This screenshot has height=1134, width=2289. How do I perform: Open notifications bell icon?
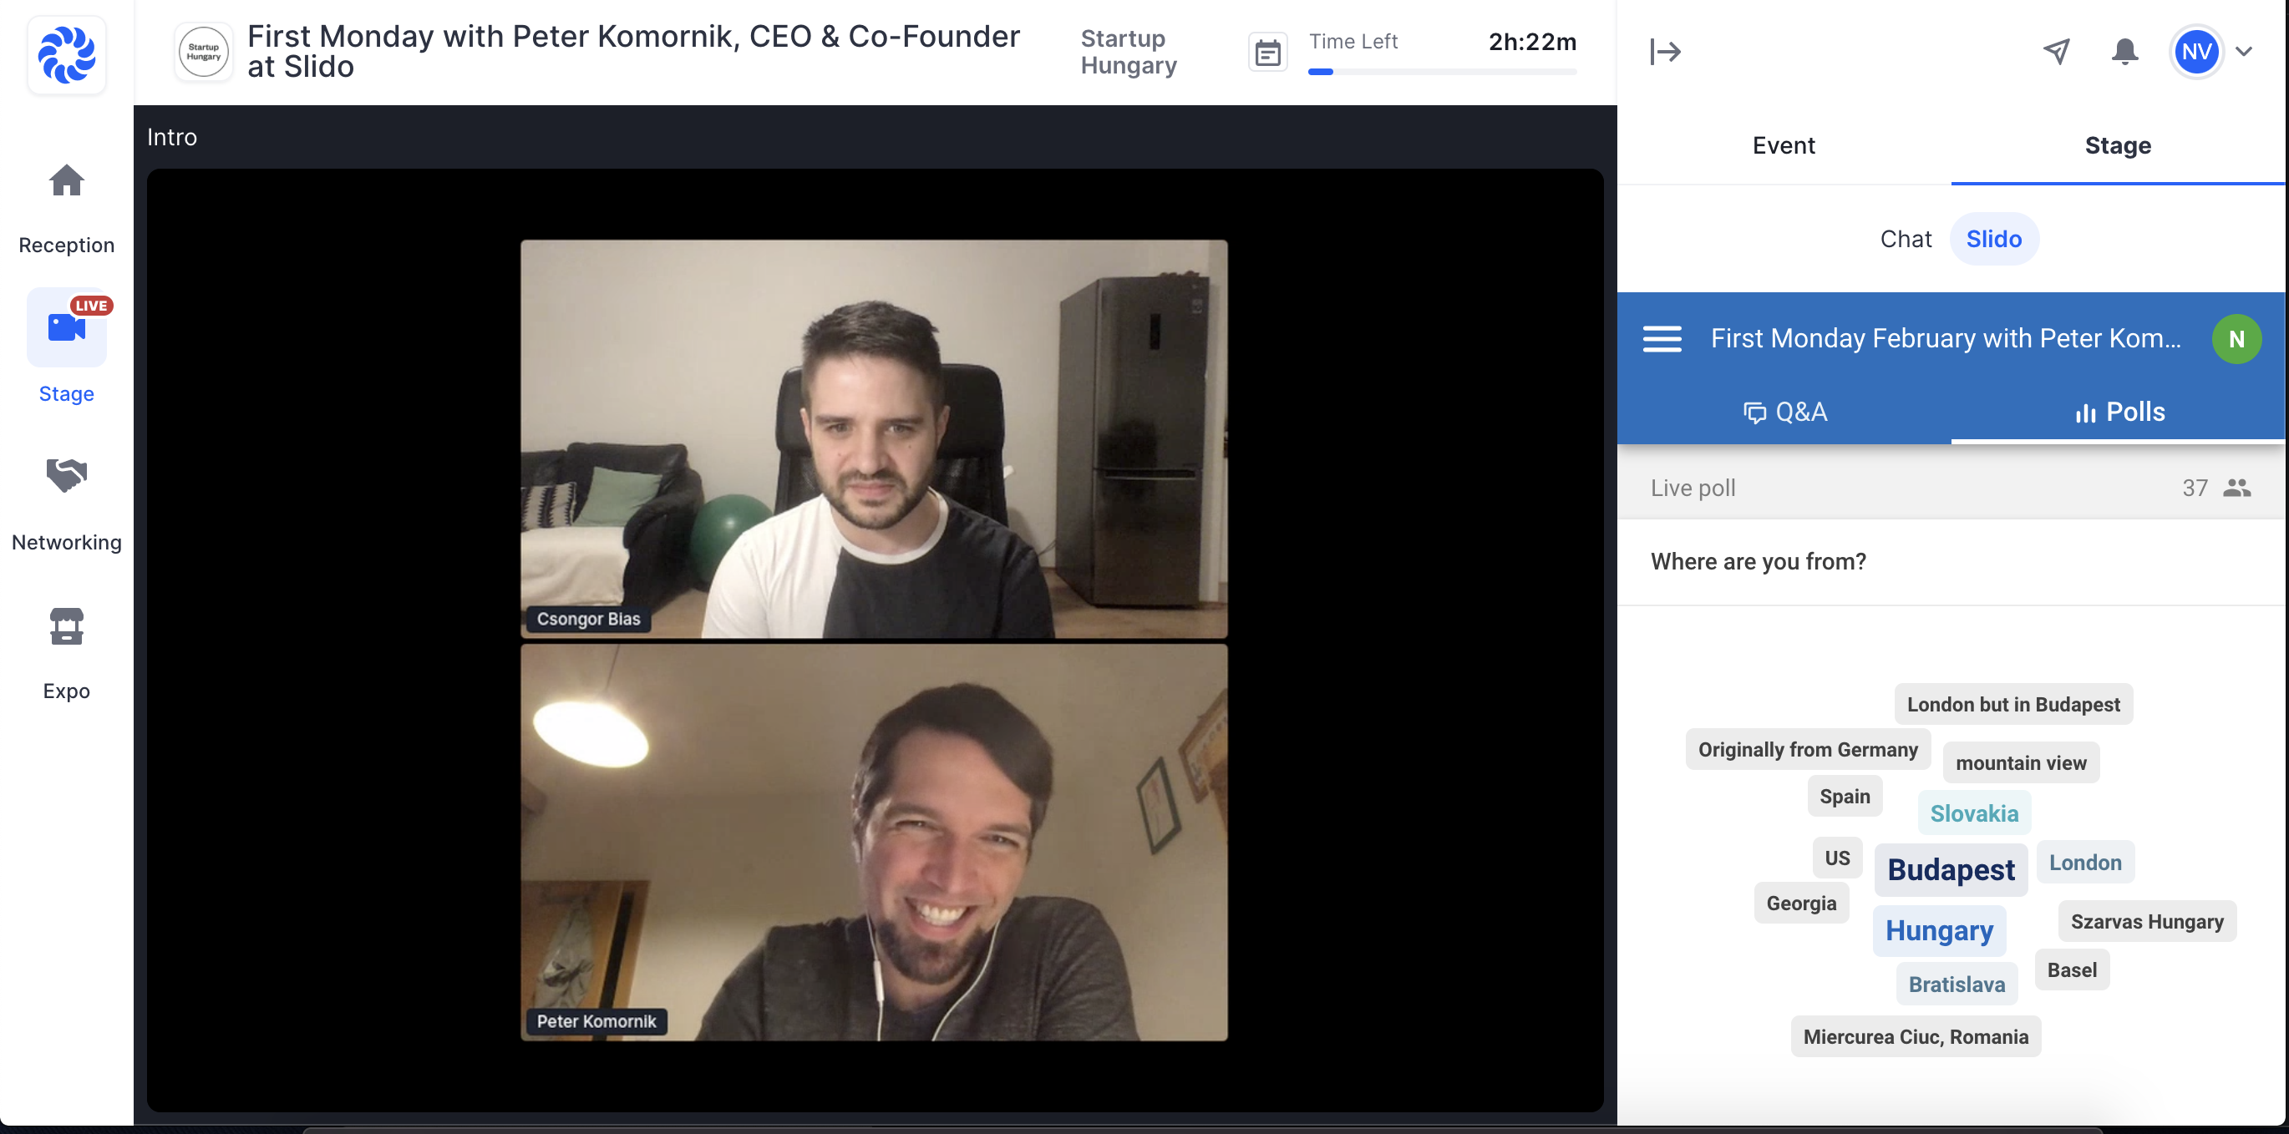2124,52
